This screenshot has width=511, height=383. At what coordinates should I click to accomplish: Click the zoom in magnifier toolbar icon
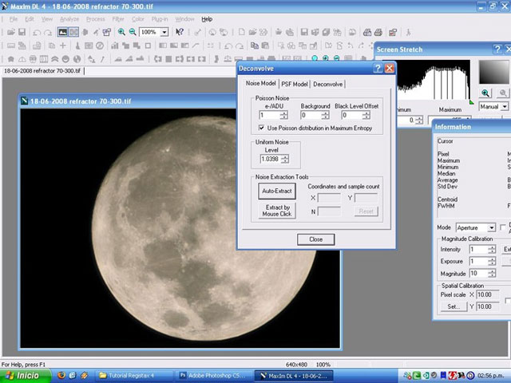click(121, 32)
